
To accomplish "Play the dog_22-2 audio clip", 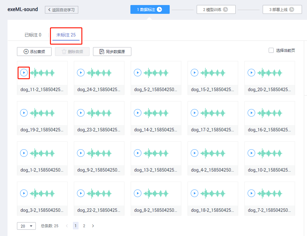I will pos(81,193).
